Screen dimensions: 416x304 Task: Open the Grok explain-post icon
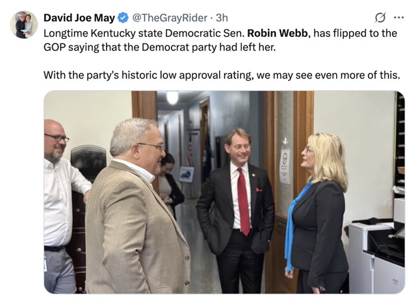pyautogui.click(x=380, y=18)
